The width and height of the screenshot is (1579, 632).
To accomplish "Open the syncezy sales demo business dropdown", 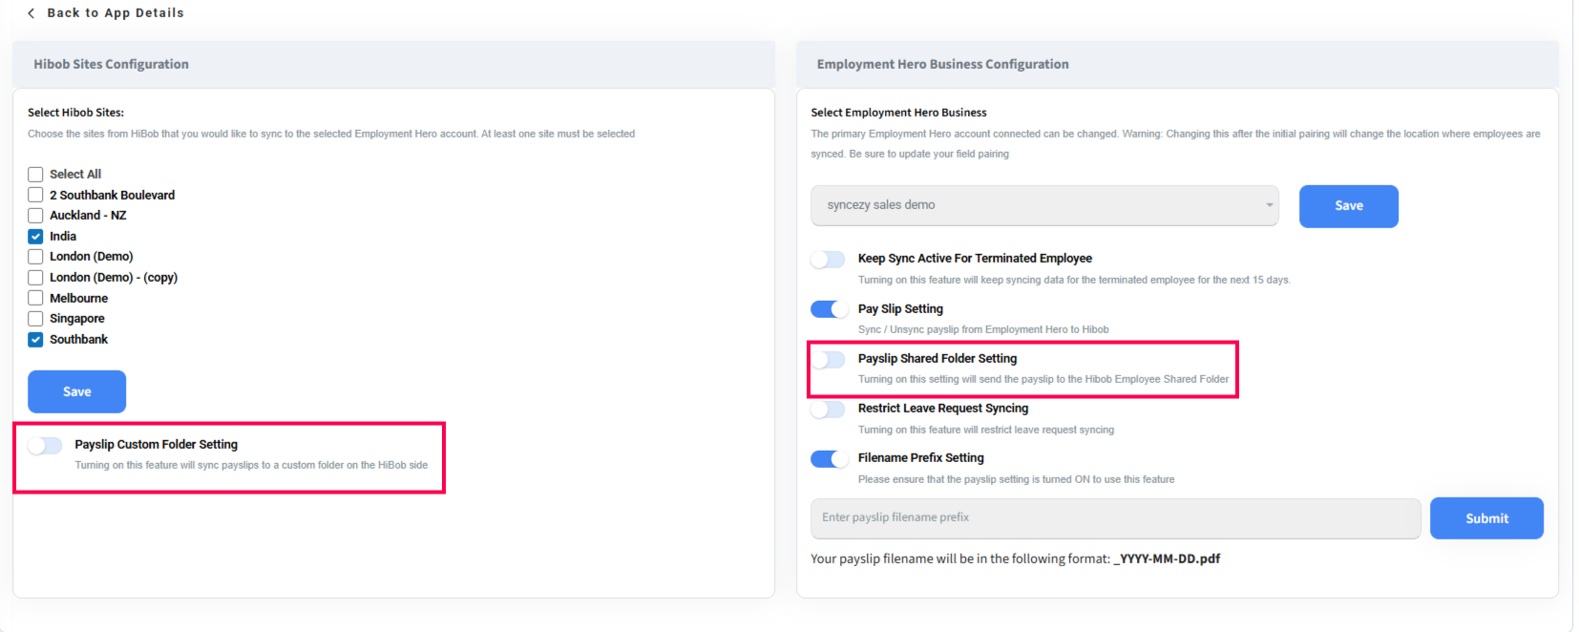I will click(1044, 205).
